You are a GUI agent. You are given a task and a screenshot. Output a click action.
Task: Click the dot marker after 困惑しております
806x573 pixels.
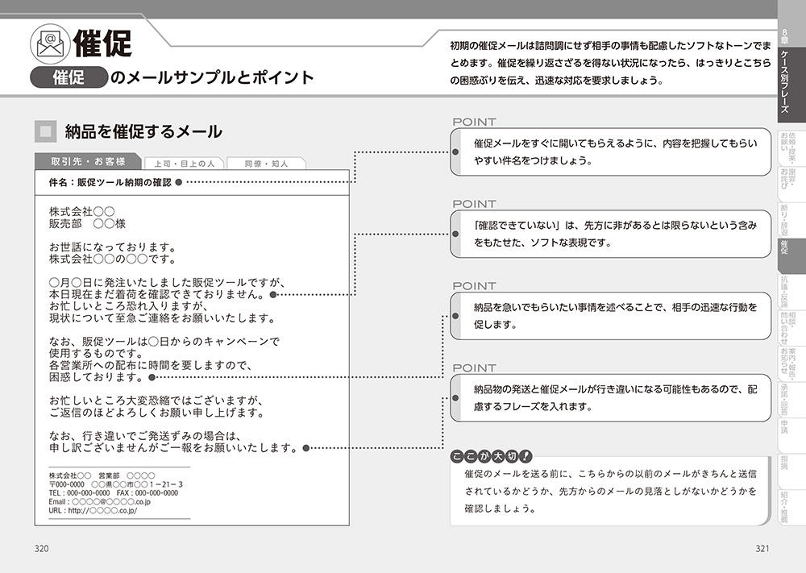tap(152, 376)
